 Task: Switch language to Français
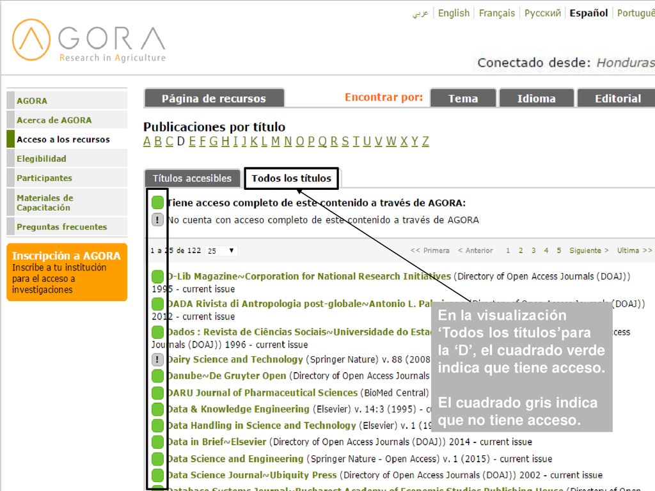pyautogui.click(x=496, y=13)
